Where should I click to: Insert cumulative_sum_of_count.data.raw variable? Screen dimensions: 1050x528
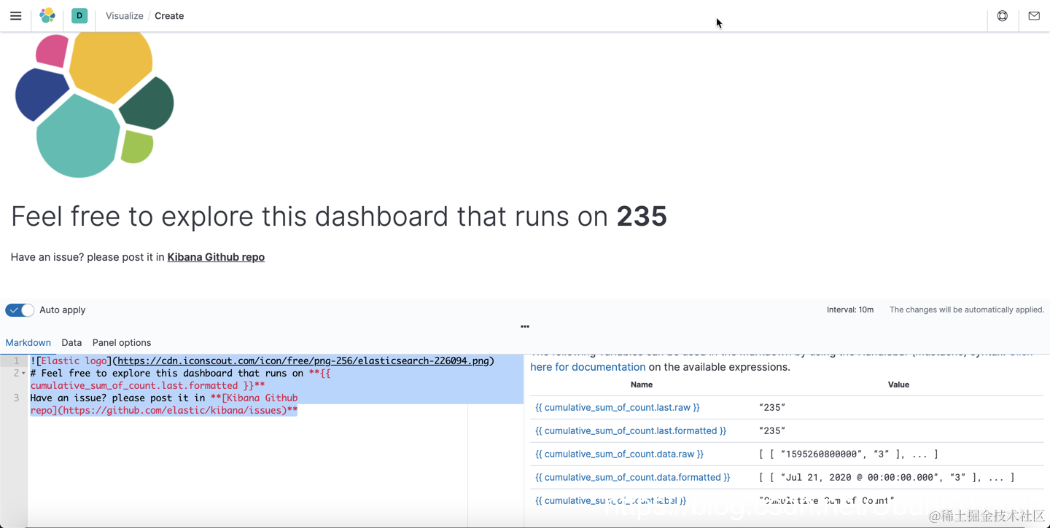(620, 454)
